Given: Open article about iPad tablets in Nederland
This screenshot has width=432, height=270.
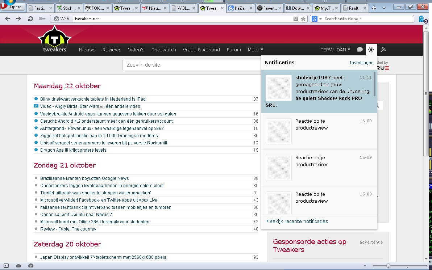Looking at the screenshot, I should click(x=93, y=99).
